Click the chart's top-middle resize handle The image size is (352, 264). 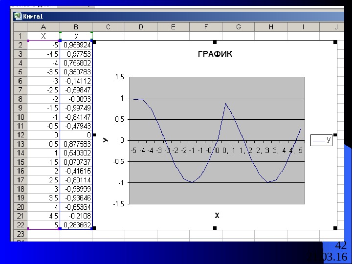pyautogui.click(x=215, y=42)
